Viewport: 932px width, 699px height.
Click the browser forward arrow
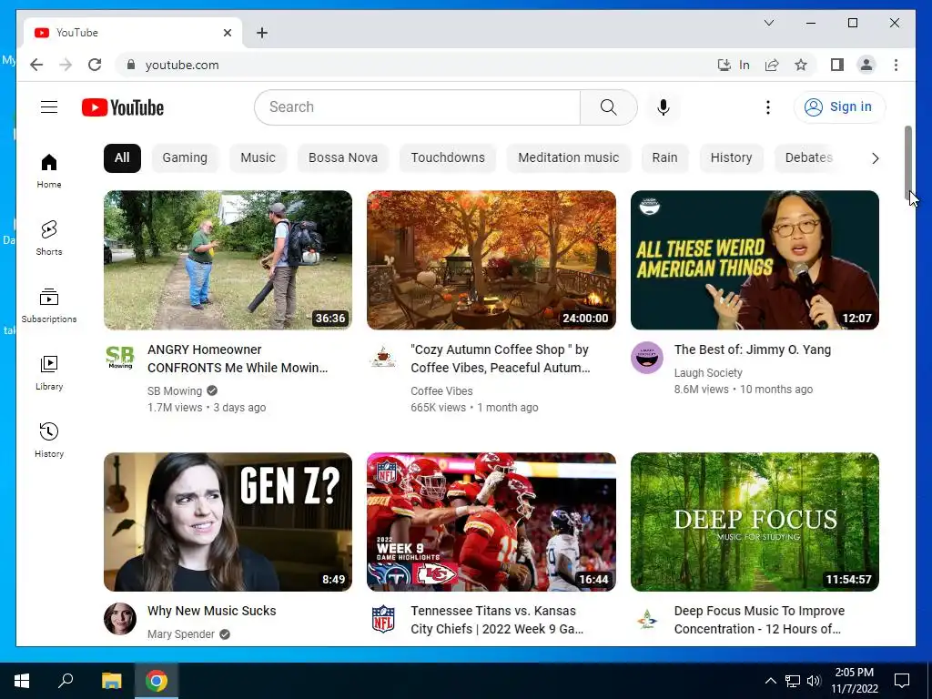(x=66, y=65)
